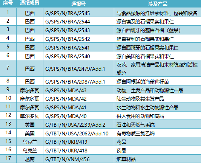This screenshot has width=201, height=163.
Task: Click 摩尔多瓦 in row 12
Action: [30, 116]
